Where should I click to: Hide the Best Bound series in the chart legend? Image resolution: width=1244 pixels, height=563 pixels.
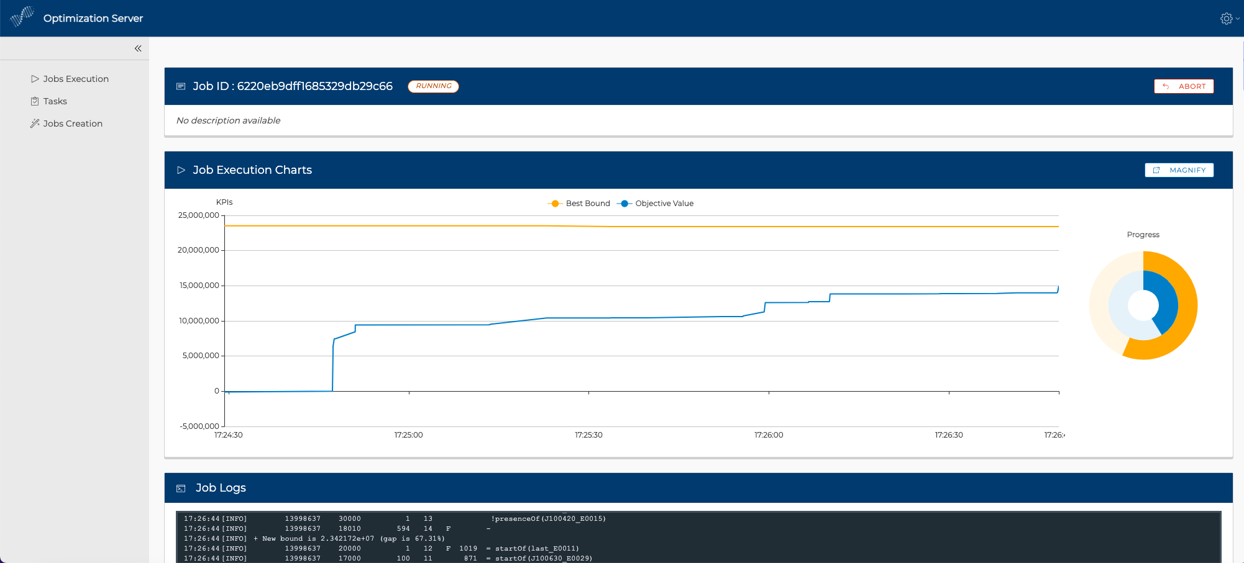click(x=578, y=203)
